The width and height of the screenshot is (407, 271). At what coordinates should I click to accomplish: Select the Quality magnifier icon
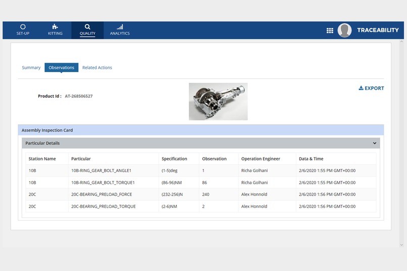pyautogui.click(x=87, y=26)
